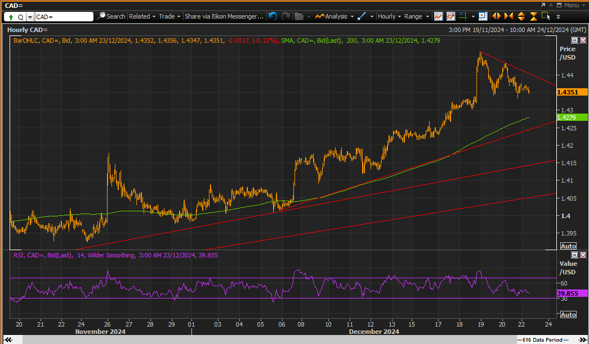This screenshot has width=589, height=344.
Task: Toggle Auto scaling on RSI axis
Action: pos(568,314)
